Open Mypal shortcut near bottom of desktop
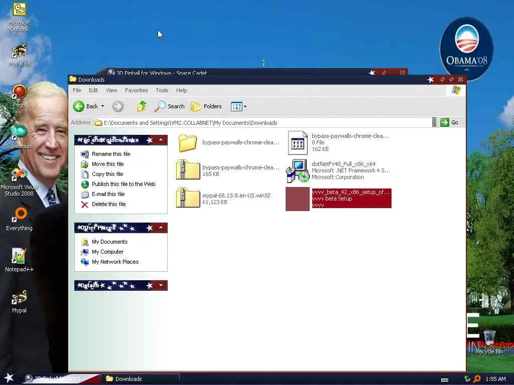 [19, 301]
